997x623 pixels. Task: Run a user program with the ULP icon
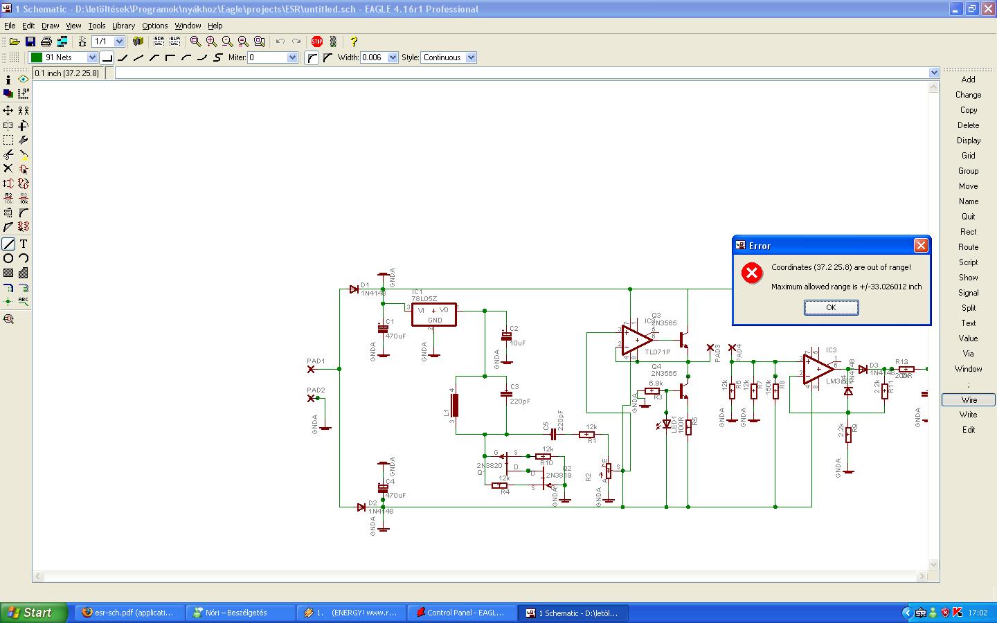174,42
